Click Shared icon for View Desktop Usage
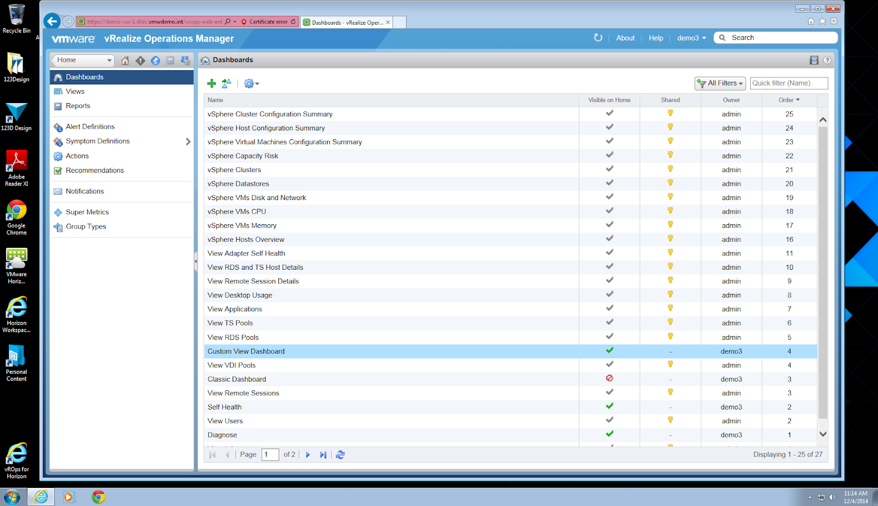The height and width of the screenshot is (506, 878). coord(670,294)
